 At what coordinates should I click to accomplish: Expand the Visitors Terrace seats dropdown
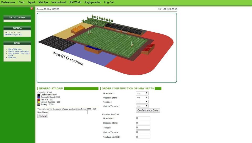(x=142, y=106)
